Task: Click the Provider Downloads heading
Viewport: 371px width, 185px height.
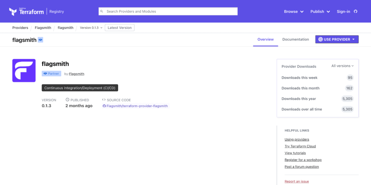Action: tap(299, 66)
